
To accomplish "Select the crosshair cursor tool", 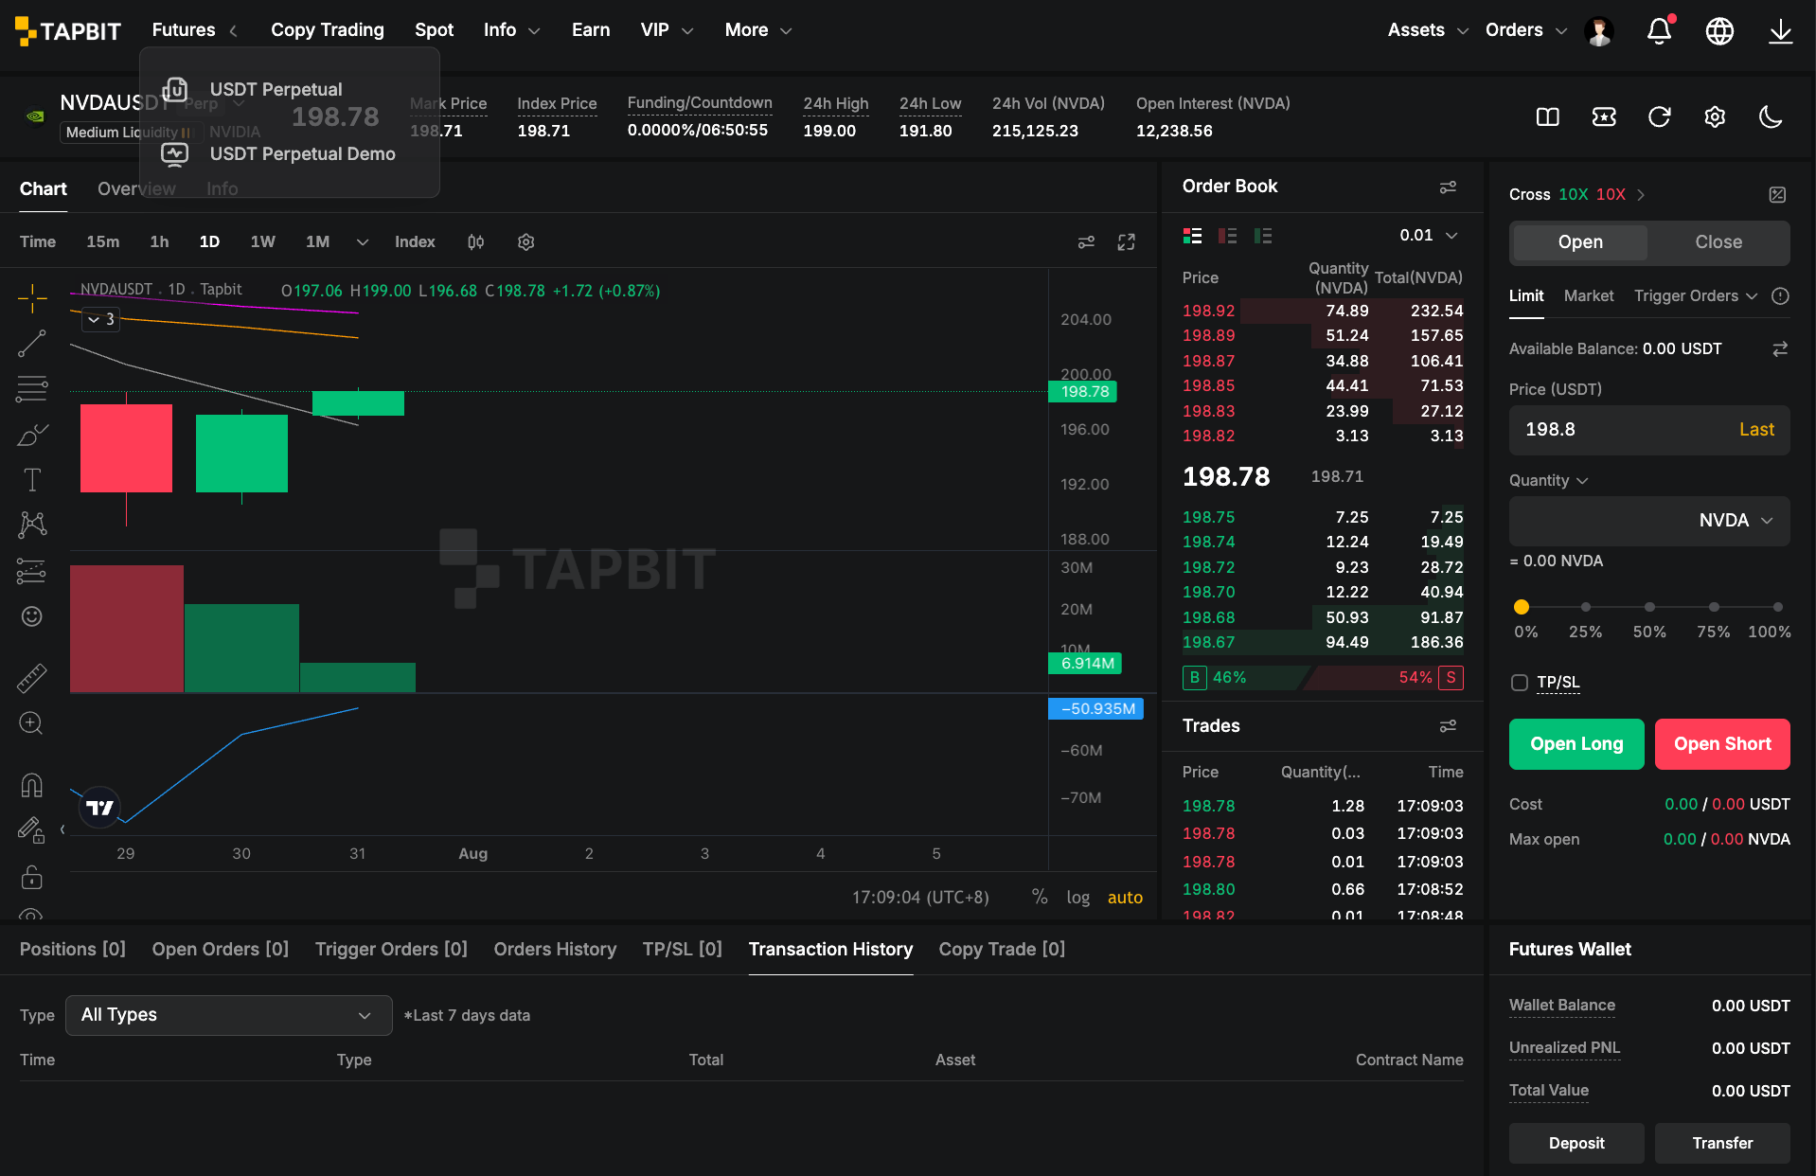I will coord(32,298).
